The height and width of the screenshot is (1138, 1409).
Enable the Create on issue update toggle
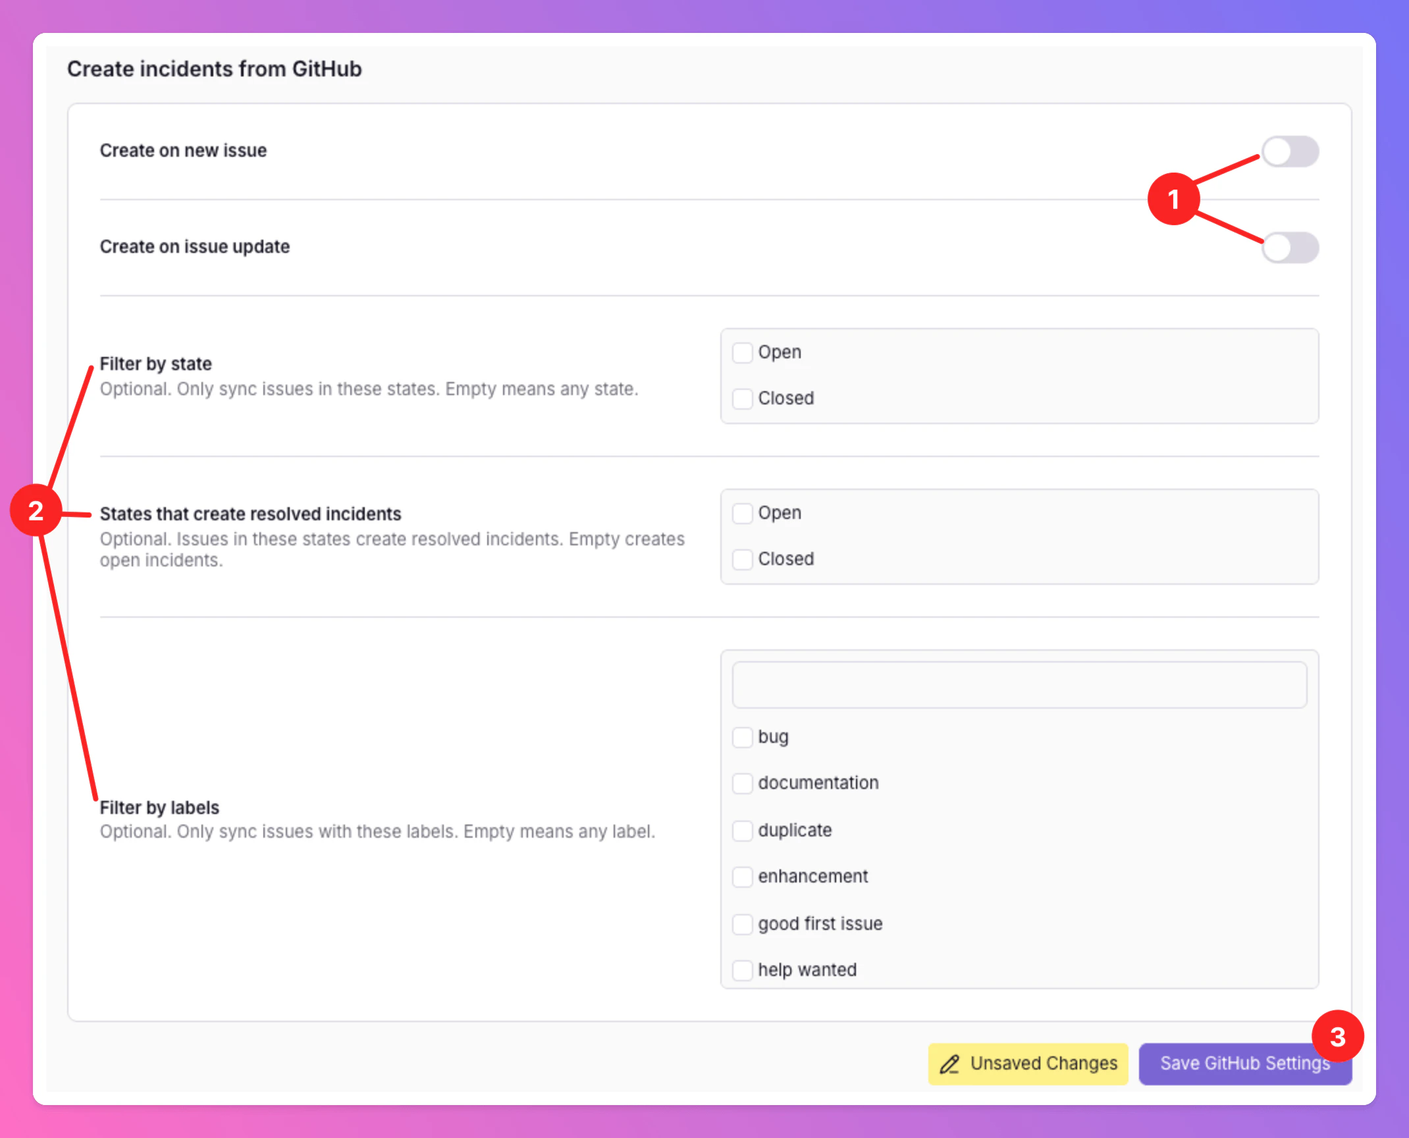coord(1289,248)
